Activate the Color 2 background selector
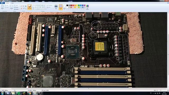The image size is (169, 95). pos(64,7)
